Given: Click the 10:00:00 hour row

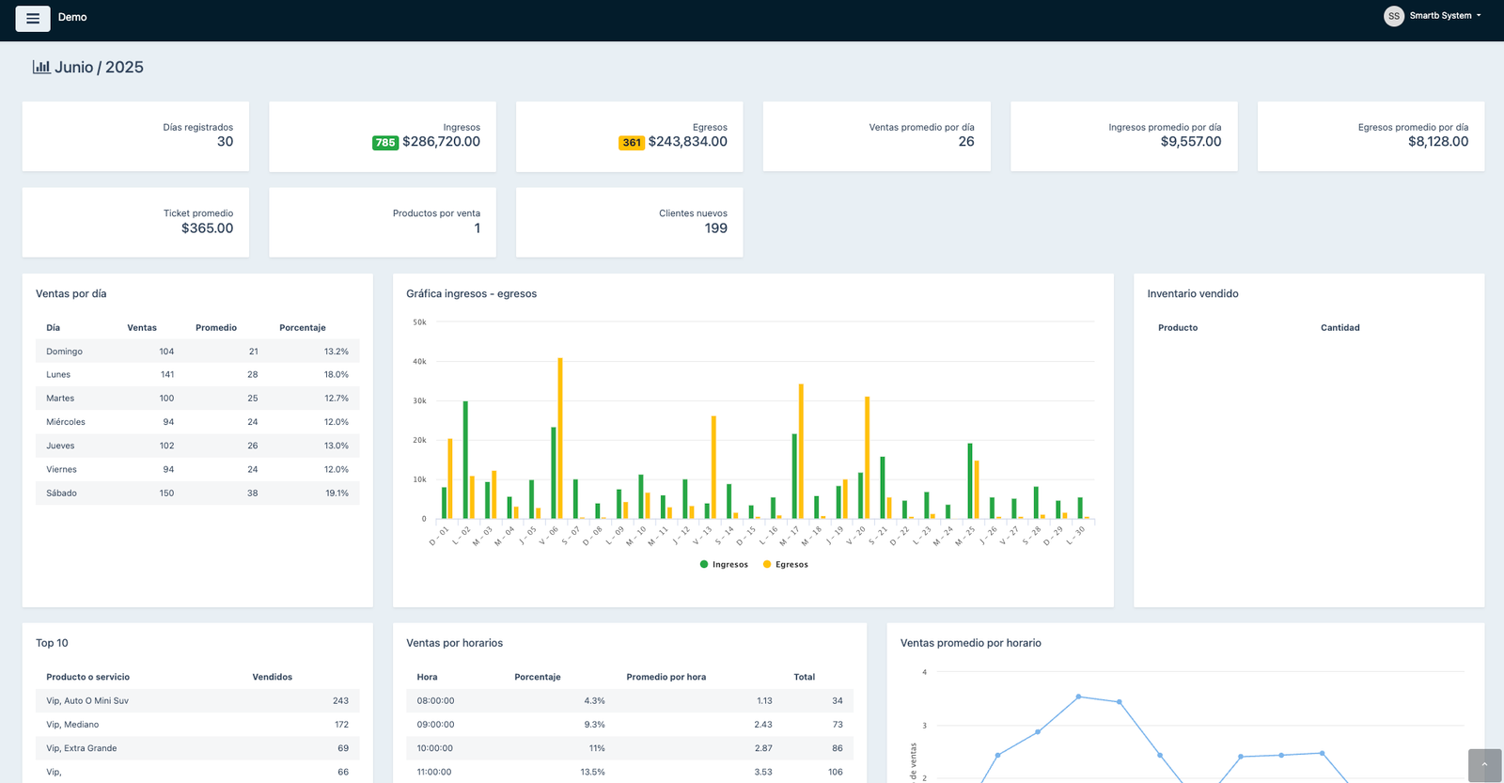Looking at the screenshot, I should point(630,748).
